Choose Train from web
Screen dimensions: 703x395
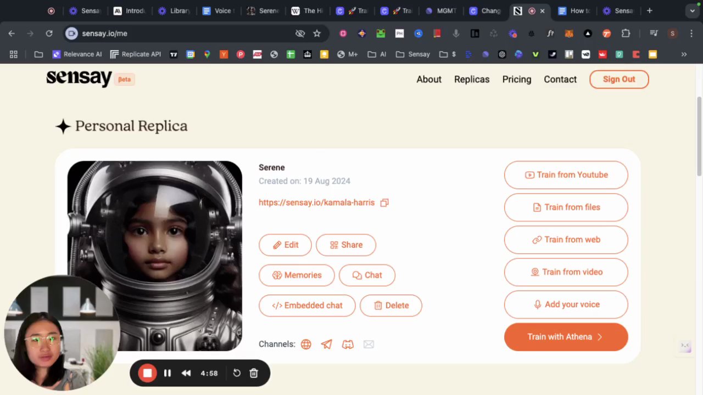tap(566, 240)
